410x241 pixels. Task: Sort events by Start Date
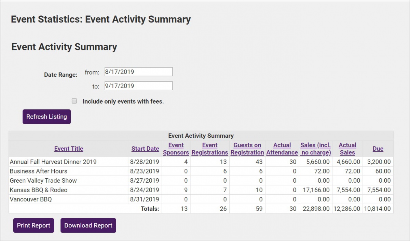coord(145,149)
